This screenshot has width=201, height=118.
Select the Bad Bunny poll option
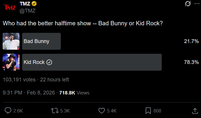click(x=41, y=41)
